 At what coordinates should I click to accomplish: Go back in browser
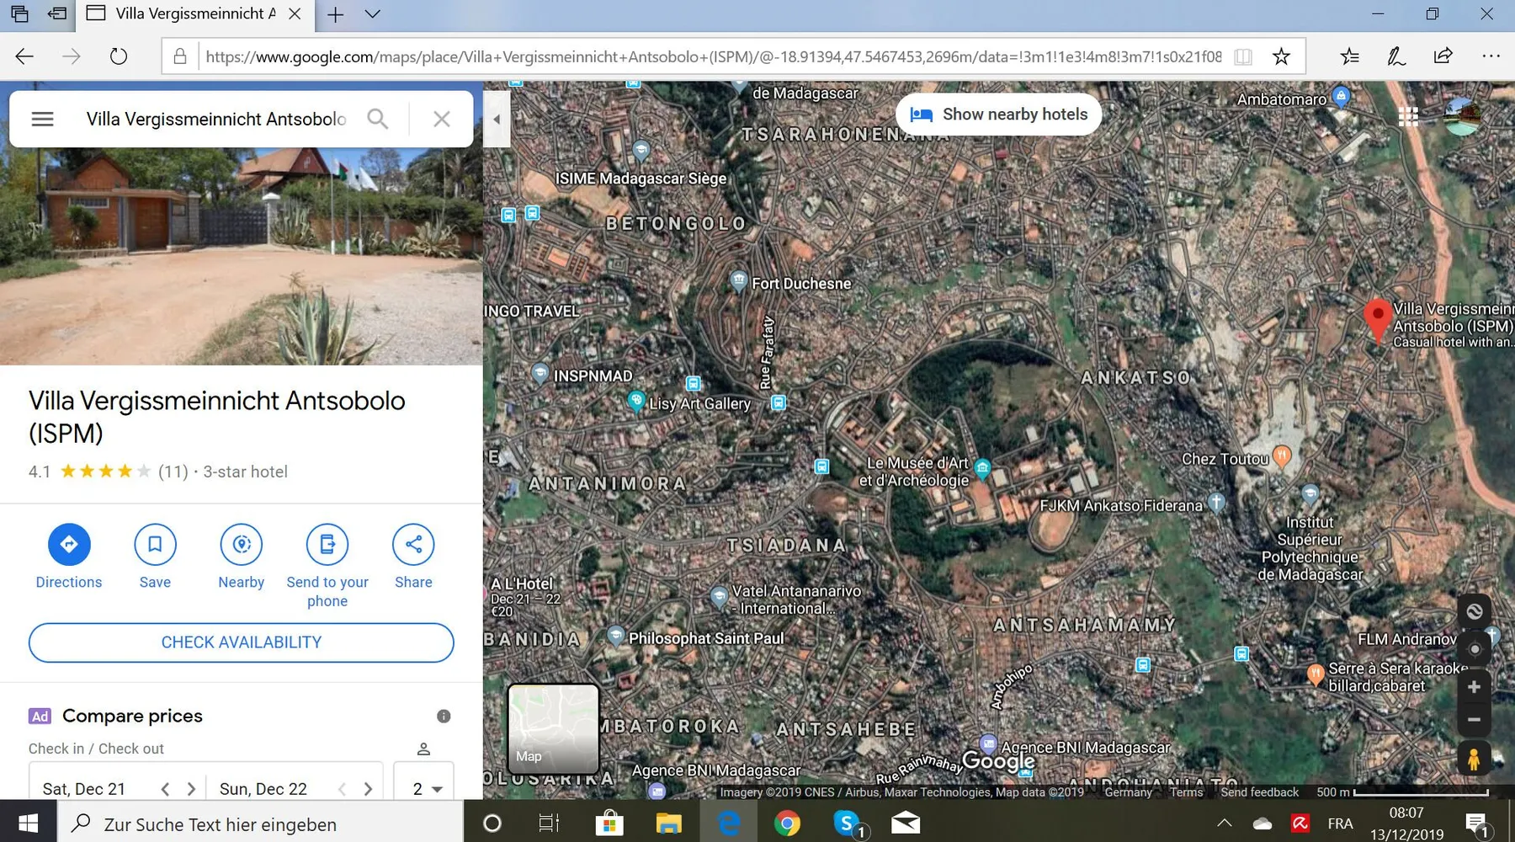[x=24, y=56]
